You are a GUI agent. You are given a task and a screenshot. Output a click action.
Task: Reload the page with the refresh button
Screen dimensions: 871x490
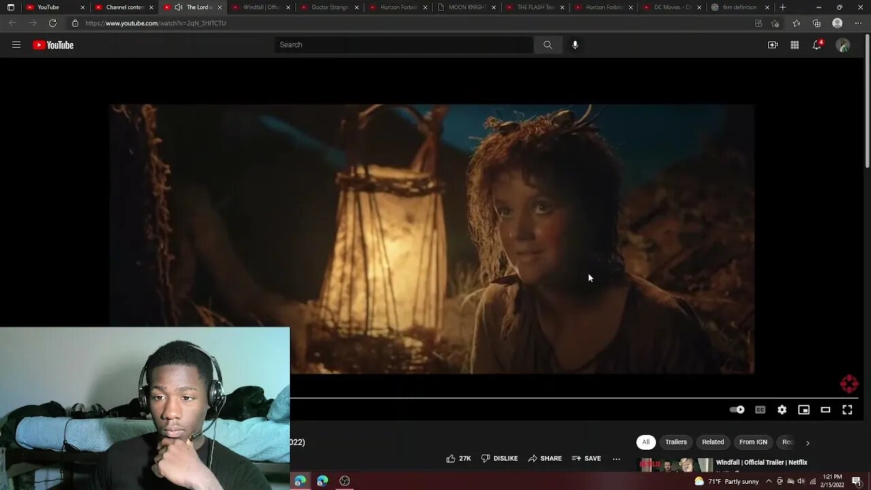(52, 23)
